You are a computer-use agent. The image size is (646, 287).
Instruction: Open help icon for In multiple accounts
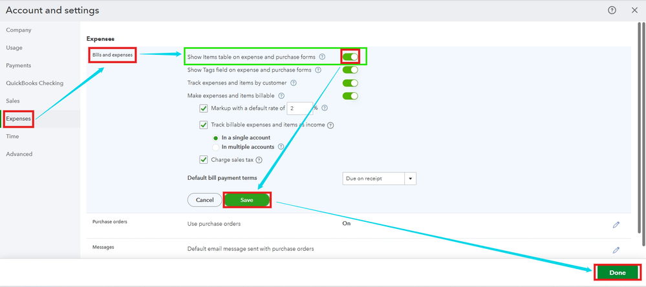pos(281,146)
